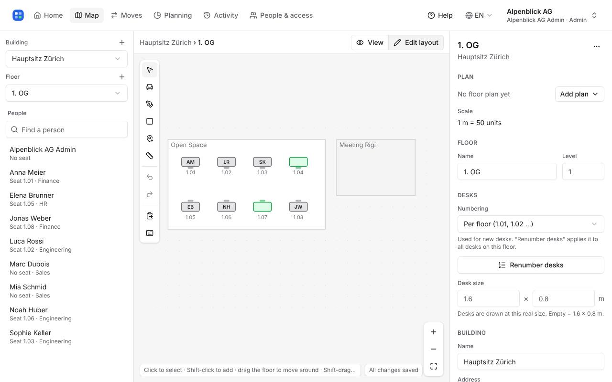
Task: Add a new building with plus icon
Action: (x=122, y=42)
